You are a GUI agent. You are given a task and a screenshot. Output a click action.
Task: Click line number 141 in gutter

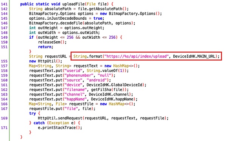coord(4,4)
